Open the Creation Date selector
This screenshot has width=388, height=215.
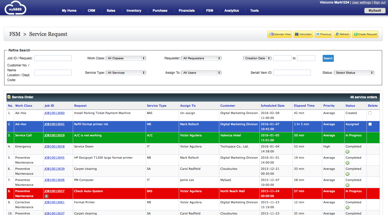pyautogui.click(x=257, y=58)
